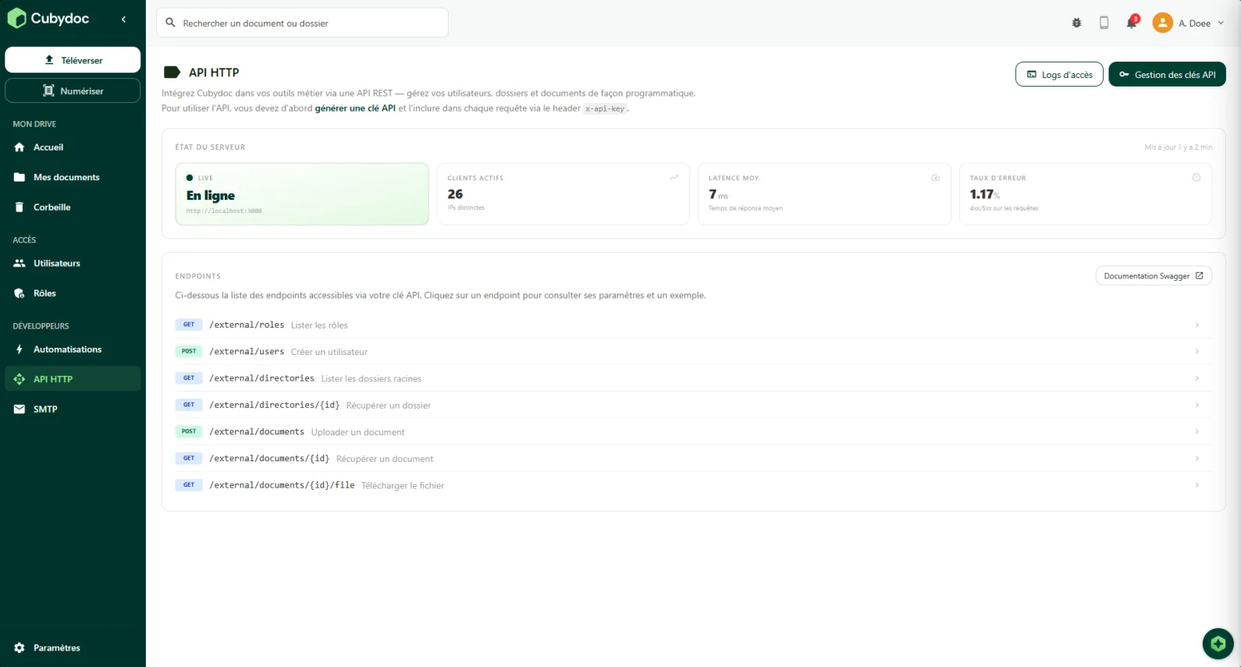Click the Téléverser upload button
1241x667 pixels.
click(73, 60)
